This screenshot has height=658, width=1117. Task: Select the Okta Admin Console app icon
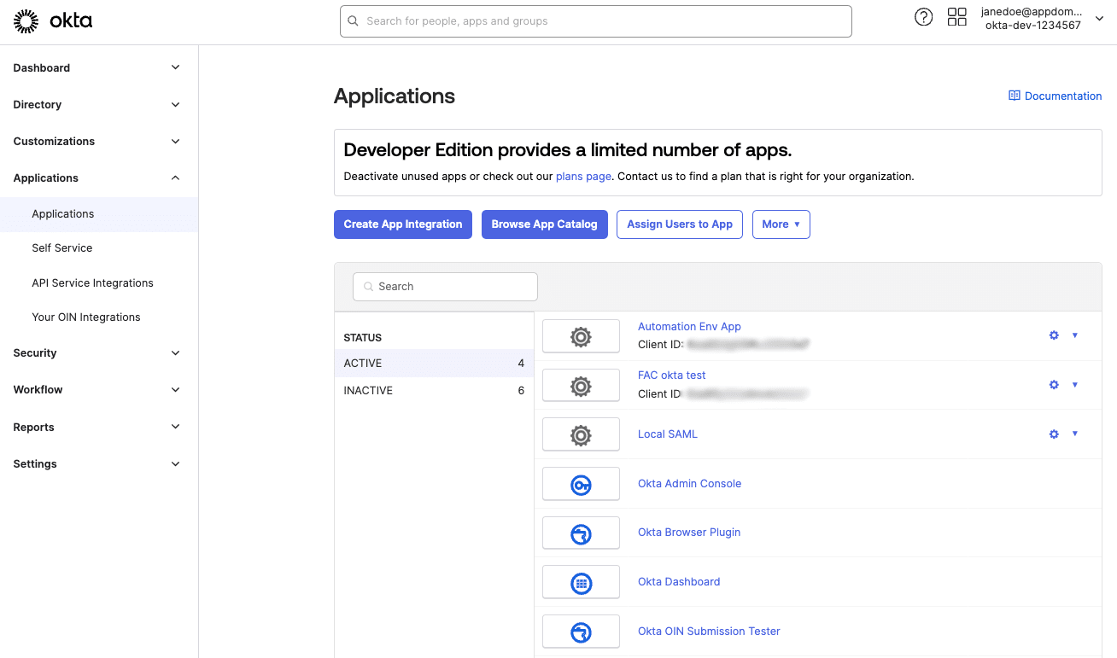(581, 484)
